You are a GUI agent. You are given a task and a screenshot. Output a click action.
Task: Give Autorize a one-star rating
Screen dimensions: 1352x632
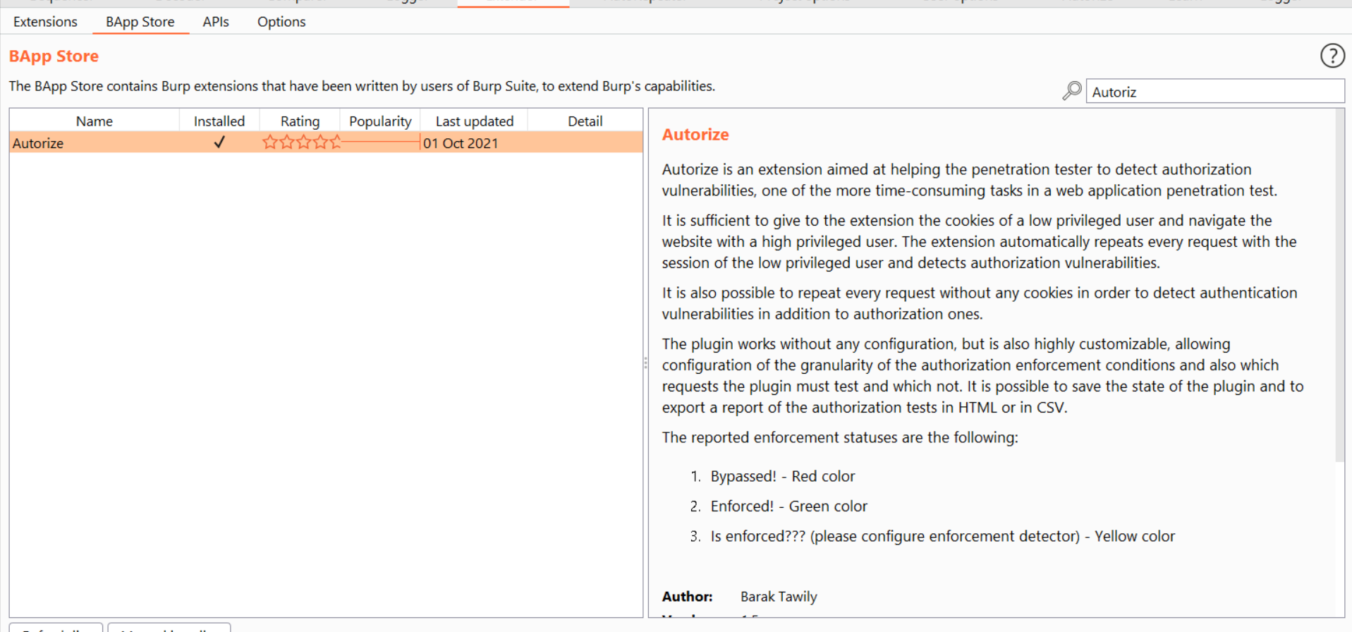coord(270,142)
